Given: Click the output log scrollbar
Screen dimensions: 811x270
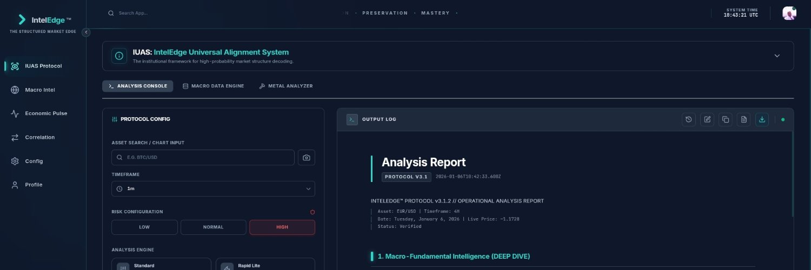Looking at the screenshot, I should tap(792, 173).
